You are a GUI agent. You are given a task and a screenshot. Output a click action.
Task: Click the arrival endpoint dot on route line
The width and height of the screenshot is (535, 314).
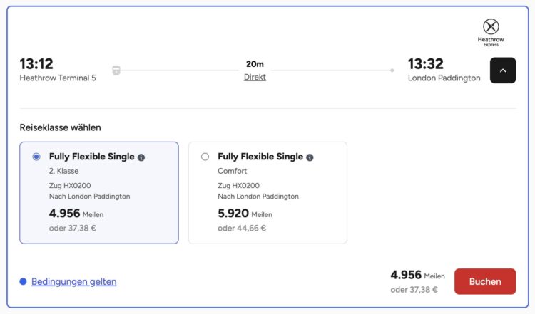pyautogui.click(x=392, y=70)
